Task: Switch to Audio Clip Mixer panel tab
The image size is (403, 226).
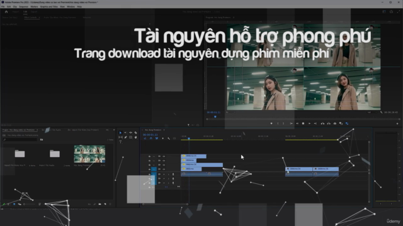Action: pyautogui.click(x=60, y=18)
